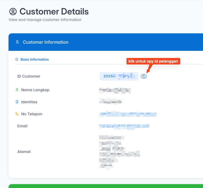Image resolution: width=203 pixels, height=188 pixels.
Task: Click the orange phone icon beside No Telepon
Action: 17,114
